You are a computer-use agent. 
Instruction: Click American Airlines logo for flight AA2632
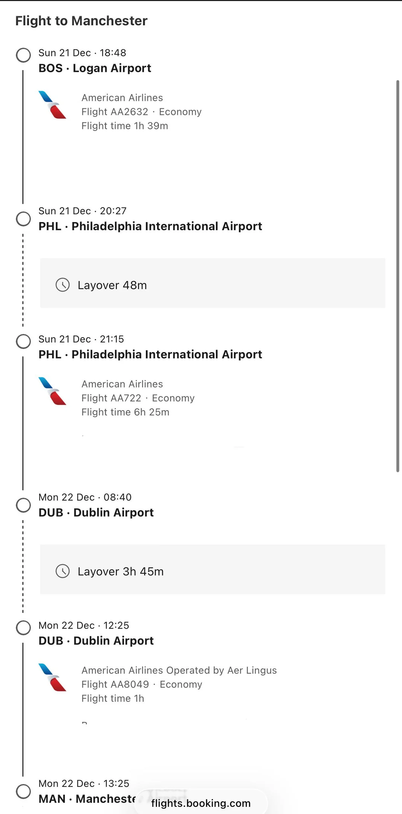[x=52, y=105]
